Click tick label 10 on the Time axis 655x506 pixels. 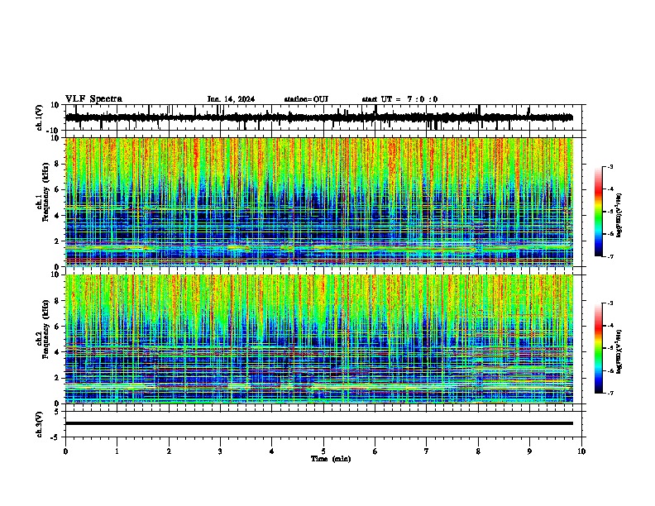[581, 451]
